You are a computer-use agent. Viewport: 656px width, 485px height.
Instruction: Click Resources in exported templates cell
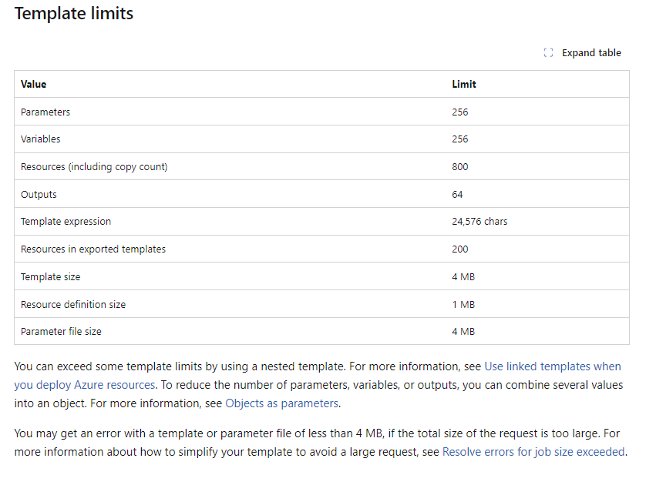pos(93,249)
